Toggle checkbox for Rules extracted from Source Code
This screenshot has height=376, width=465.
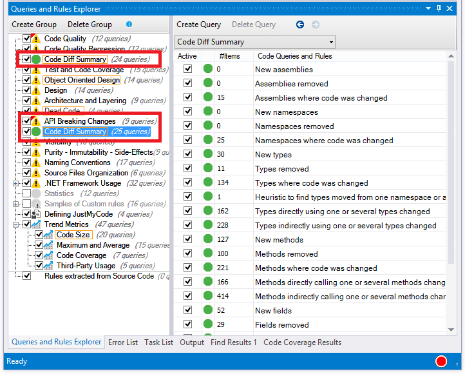point(26,276)
